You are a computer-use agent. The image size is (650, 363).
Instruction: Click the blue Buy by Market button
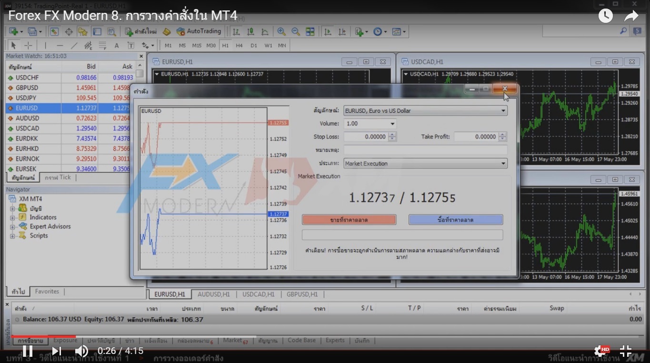point(456,220)
